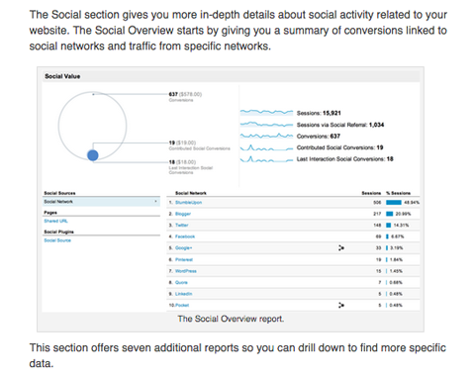Screen dimensions: 475x376
Task: Click the 0.68% value in Quora row
Action: coord(396,282)
